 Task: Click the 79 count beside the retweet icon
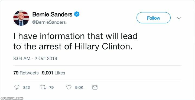point(51,88)
